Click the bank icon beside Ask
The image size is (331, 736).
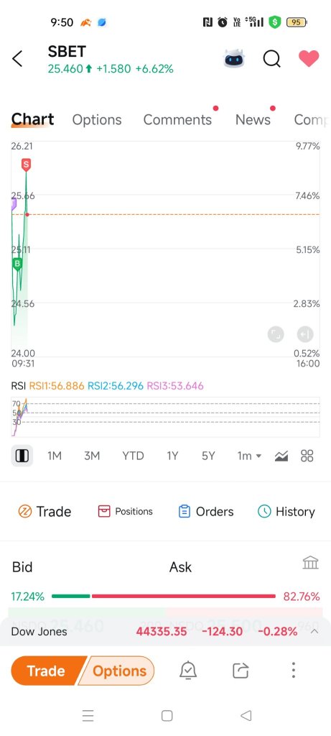310,562
